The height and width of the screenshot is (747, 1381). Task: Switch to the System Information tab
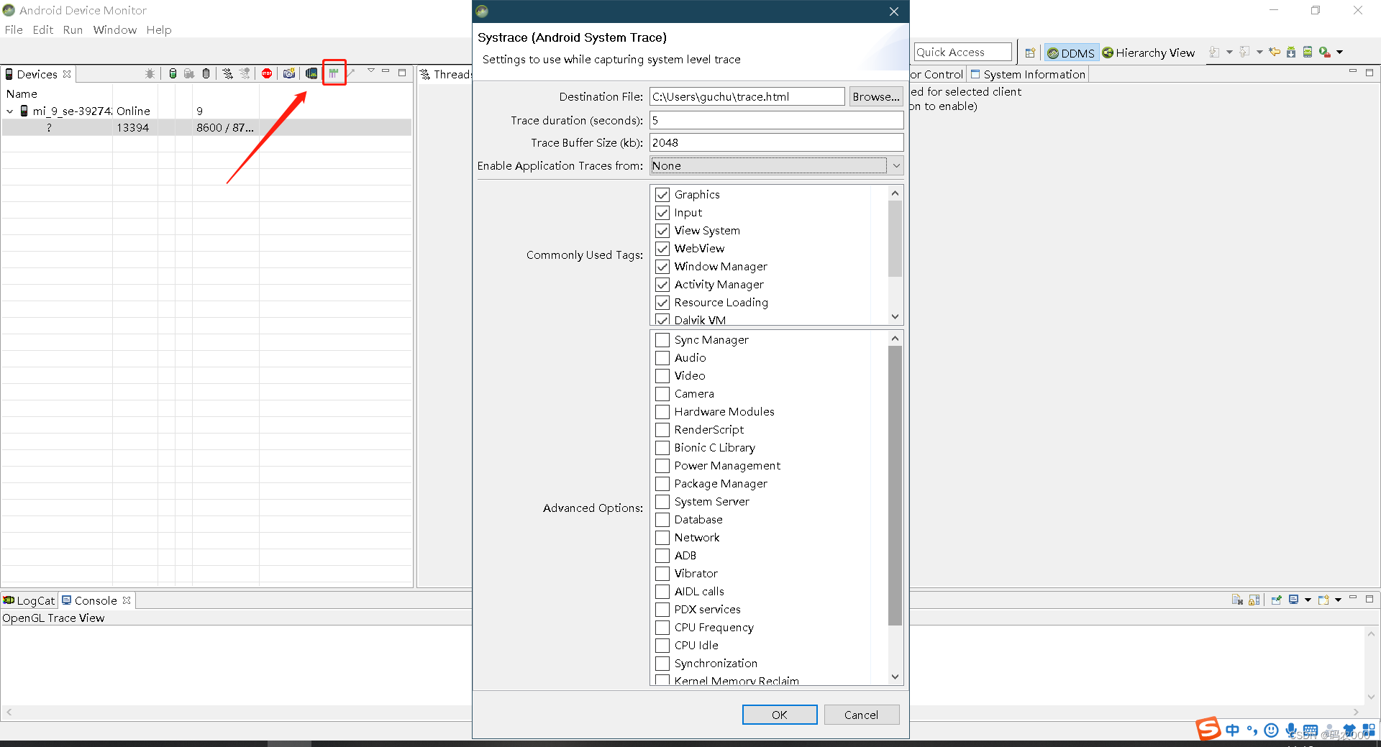pos(1028,74)
